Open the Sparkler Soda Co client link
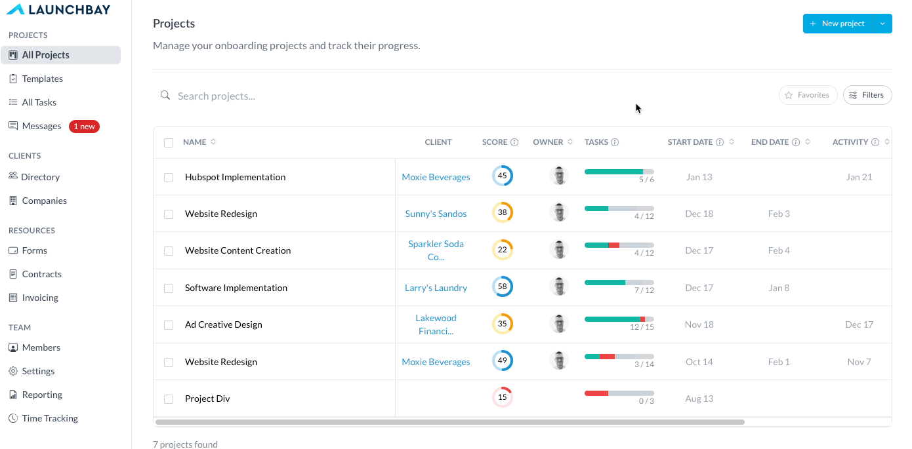The width and height of the screenshot is (912, 449). coord(436,250)
